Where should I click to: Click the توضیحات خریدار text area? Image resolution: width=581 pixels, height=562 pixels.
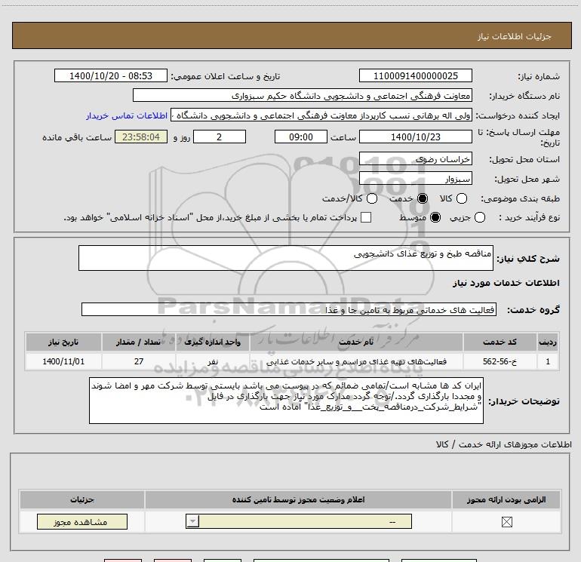(x=286, y=401)
